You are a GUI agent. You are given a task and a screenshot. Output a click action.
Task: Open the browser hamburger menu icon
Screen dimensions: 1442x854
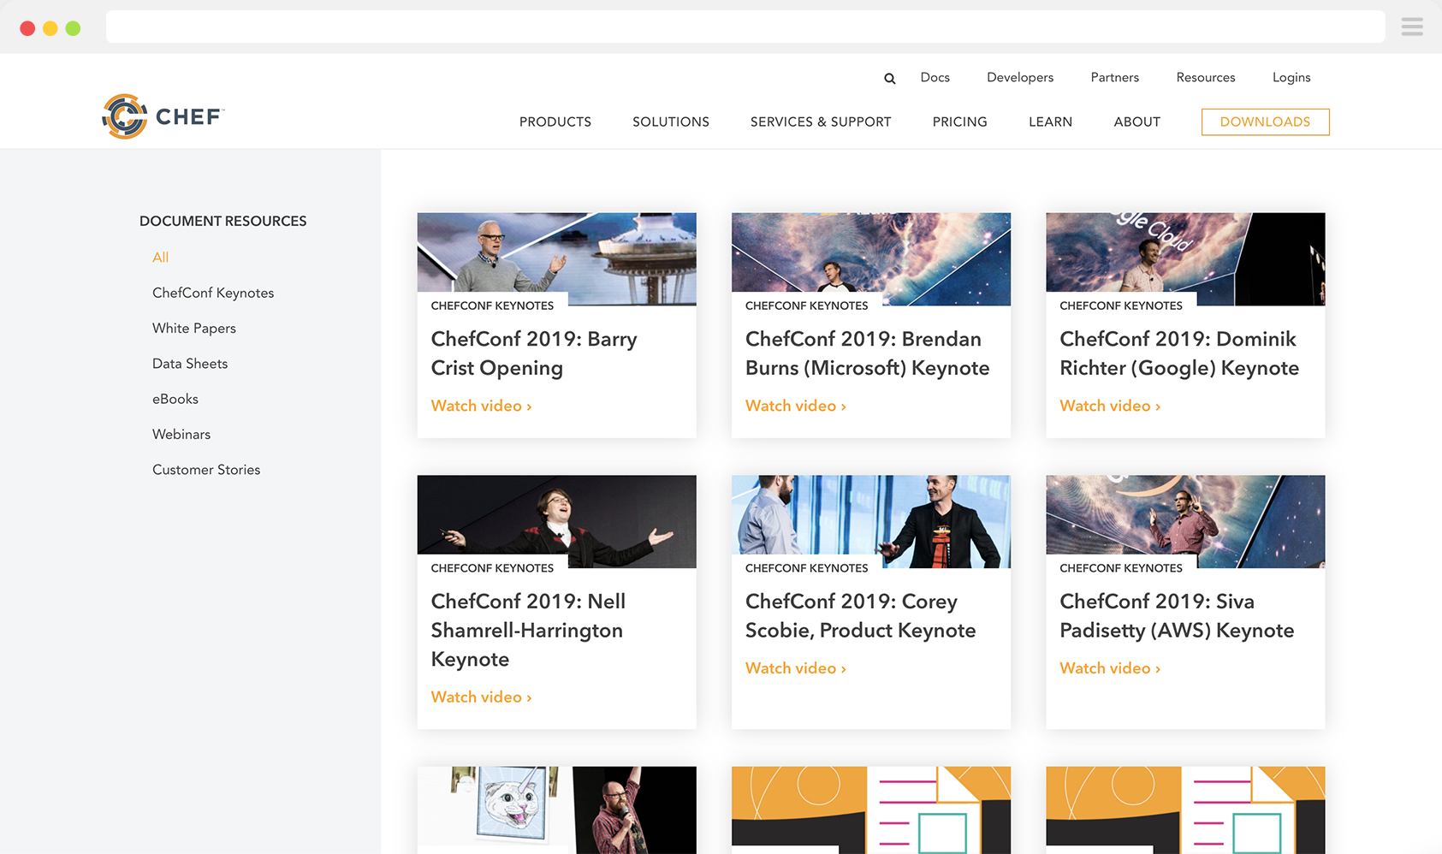(x=1412, y=27)
